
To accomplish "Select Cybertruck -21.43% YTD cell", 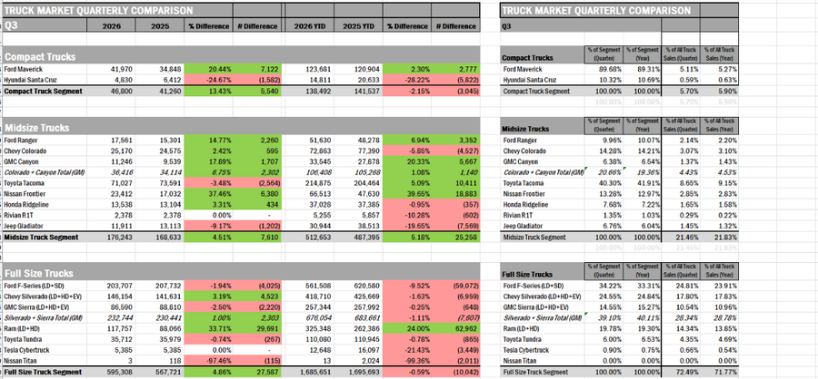I will tap(407, 350).
